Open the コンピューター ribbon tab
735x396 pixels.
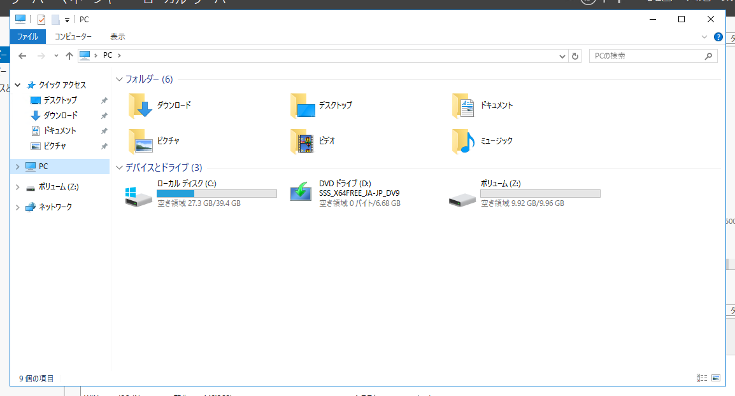coord(73,36)
